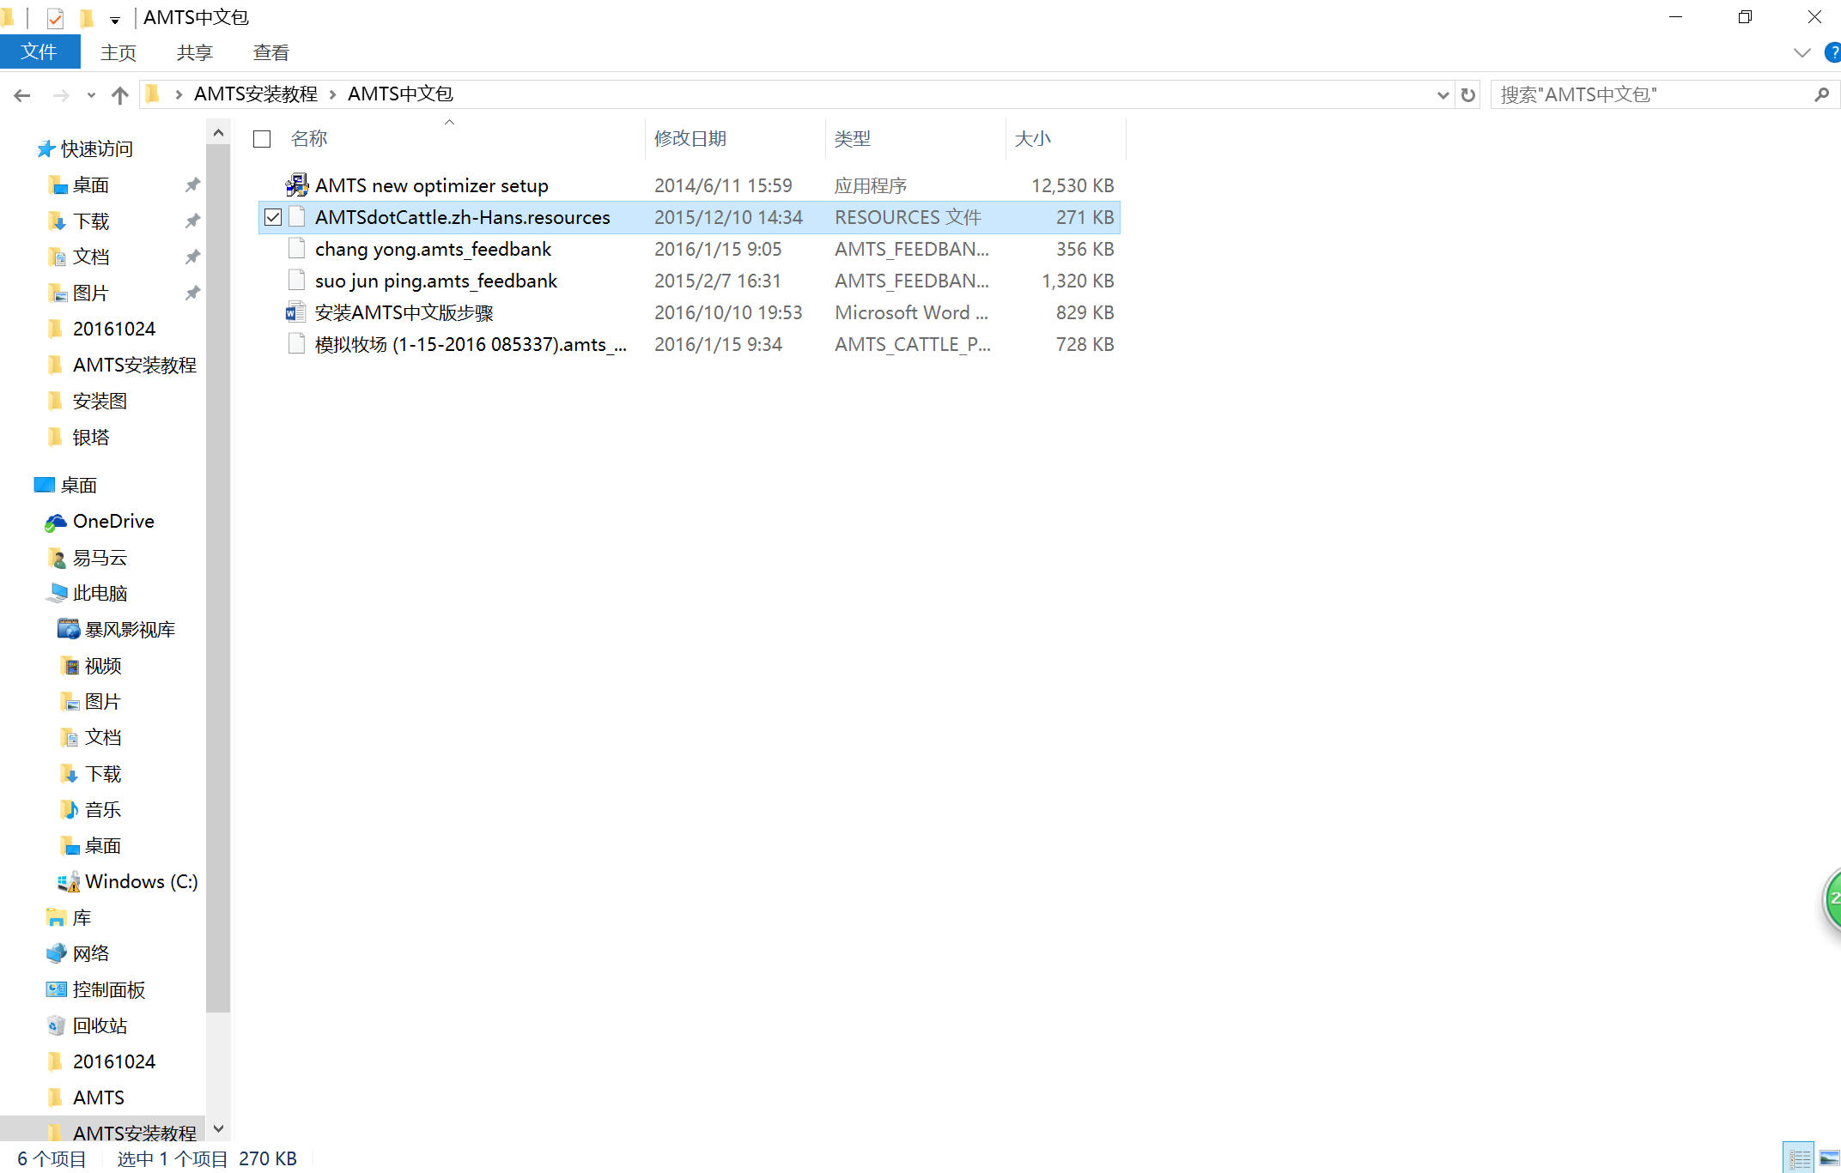The width and height of the screenshot is (1841, 1173).
Task: Toggle the select-all checkbox in header
Action: pyautogui.click(x=263, y=139)
